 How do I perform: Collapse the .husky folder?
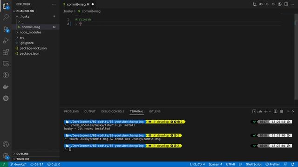24,16
